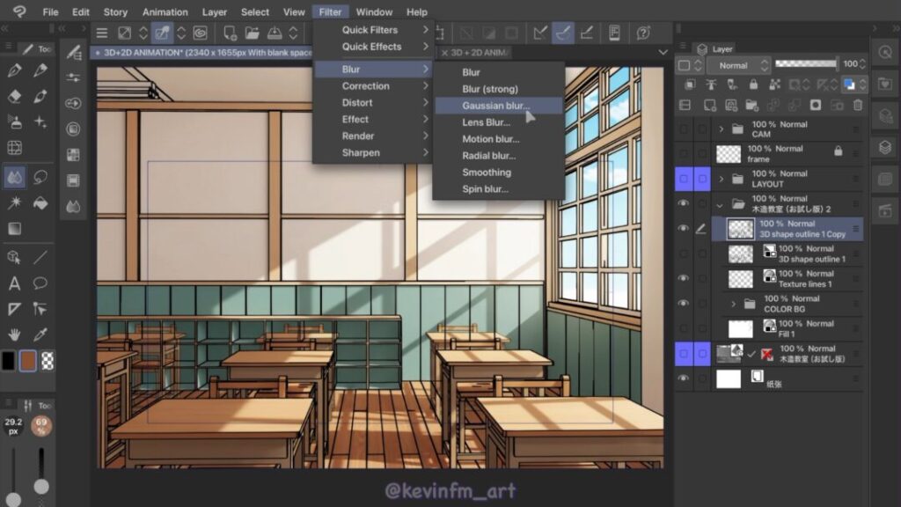Viewport: 901px width, 507px height.
Task: Expand the LAYOUT folder
Action: (x=722, y=179)
